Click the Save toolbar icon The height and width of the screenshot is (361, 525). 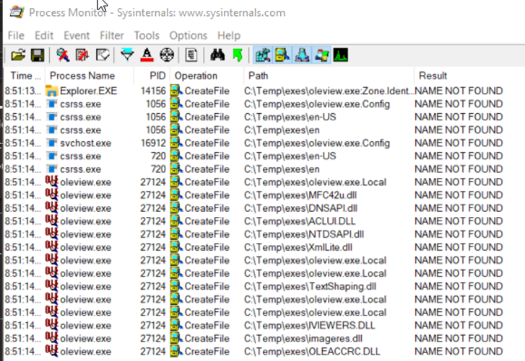pos(38,55)
